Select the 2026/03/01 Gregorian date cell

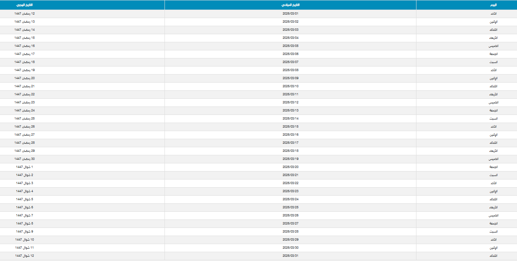click(x=290, y=13)
